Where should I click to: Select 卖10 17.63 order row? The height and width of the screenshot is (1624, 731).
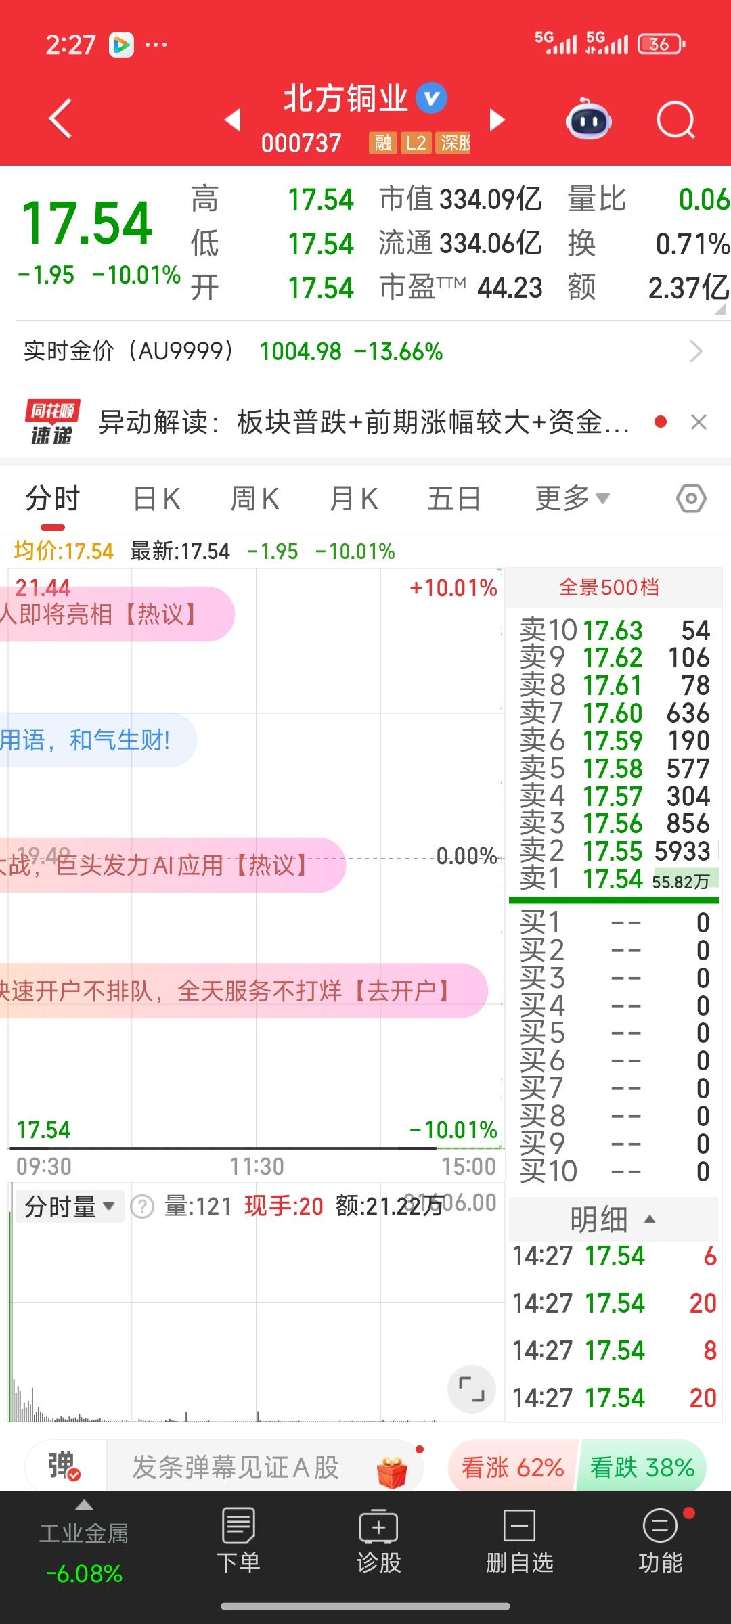(x=615, y=631)
